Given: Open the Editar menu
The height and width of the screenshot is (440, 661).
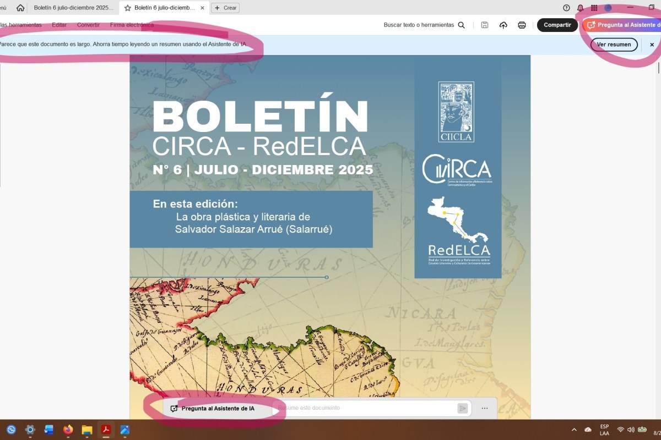Looking at the screenshot, I should pos(59,25).
